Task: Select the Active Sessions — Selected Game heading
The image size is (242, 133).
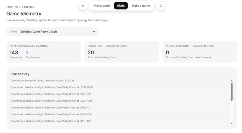Action: point(190,46)
